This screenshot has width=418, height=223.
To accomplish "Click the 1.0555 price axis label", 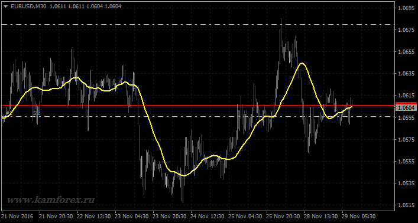I will click(x=406, y=162).
